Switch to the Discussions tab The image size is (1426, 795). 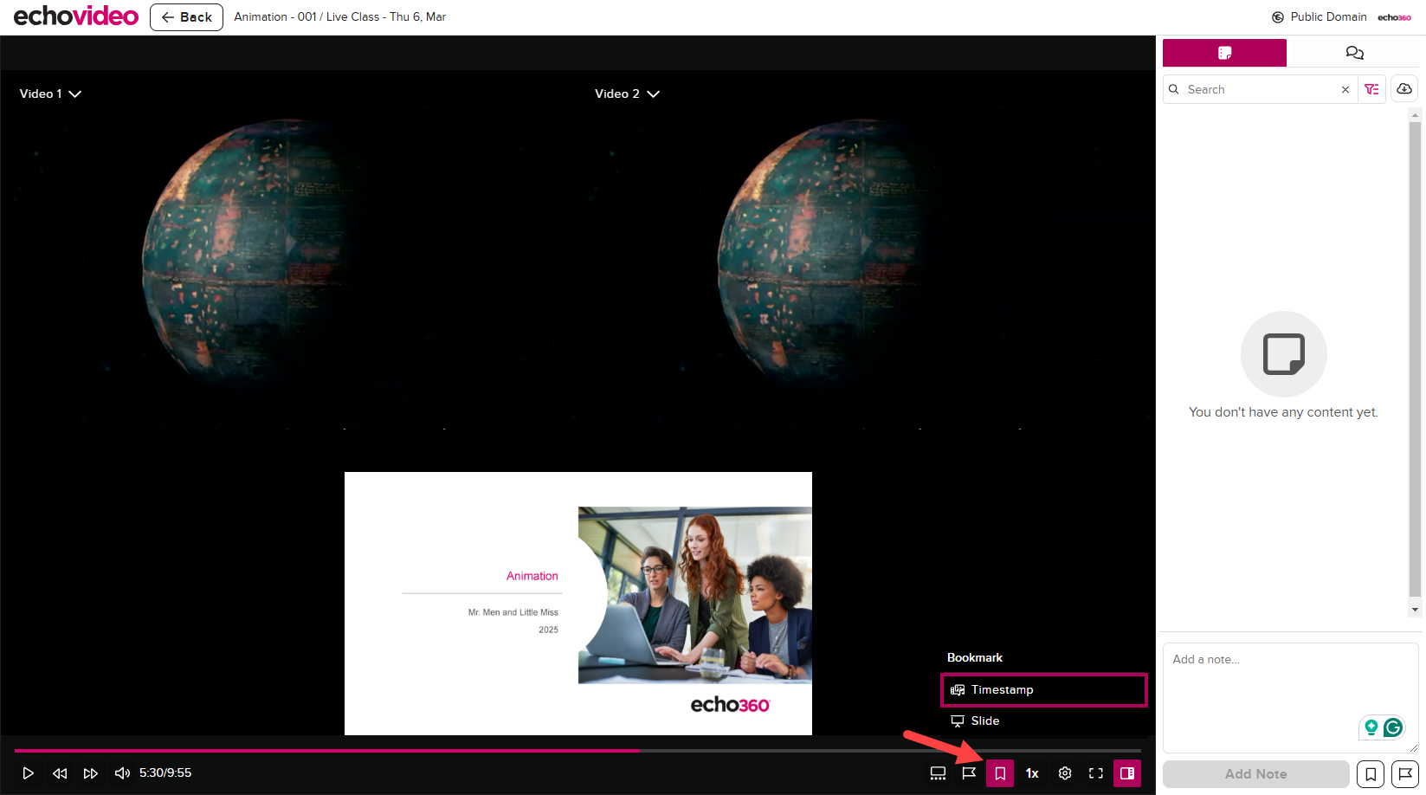pyautogui.click(x=1354, y=53)
